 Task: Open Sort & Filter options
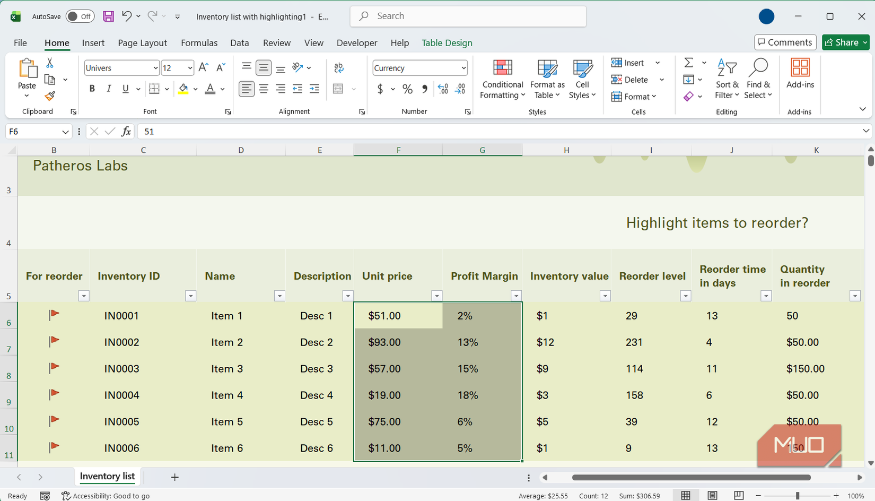click(x=727, y=79)
